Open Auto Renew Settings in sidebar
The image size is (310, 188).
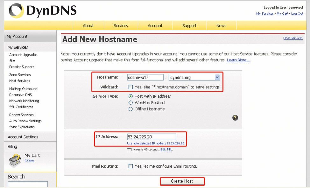pyautogui.click(x=25, y=121)
